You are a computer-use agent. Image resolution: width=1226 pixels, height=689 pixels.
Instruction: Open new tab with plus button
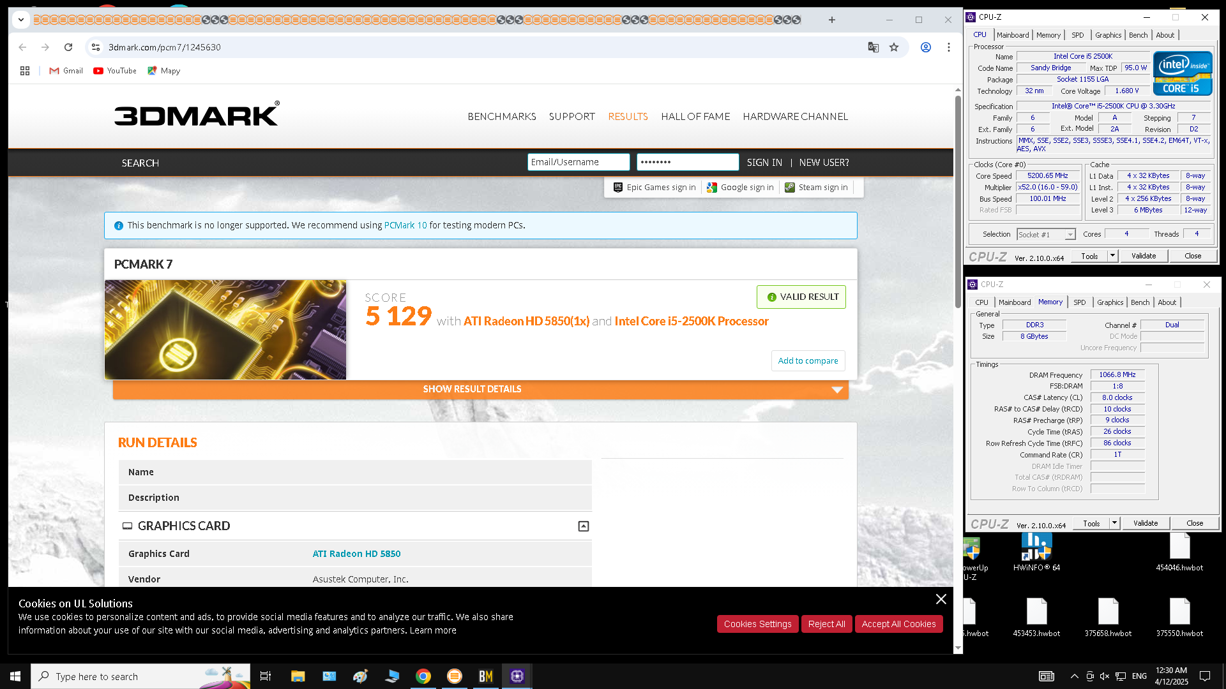tap(832, 20)
